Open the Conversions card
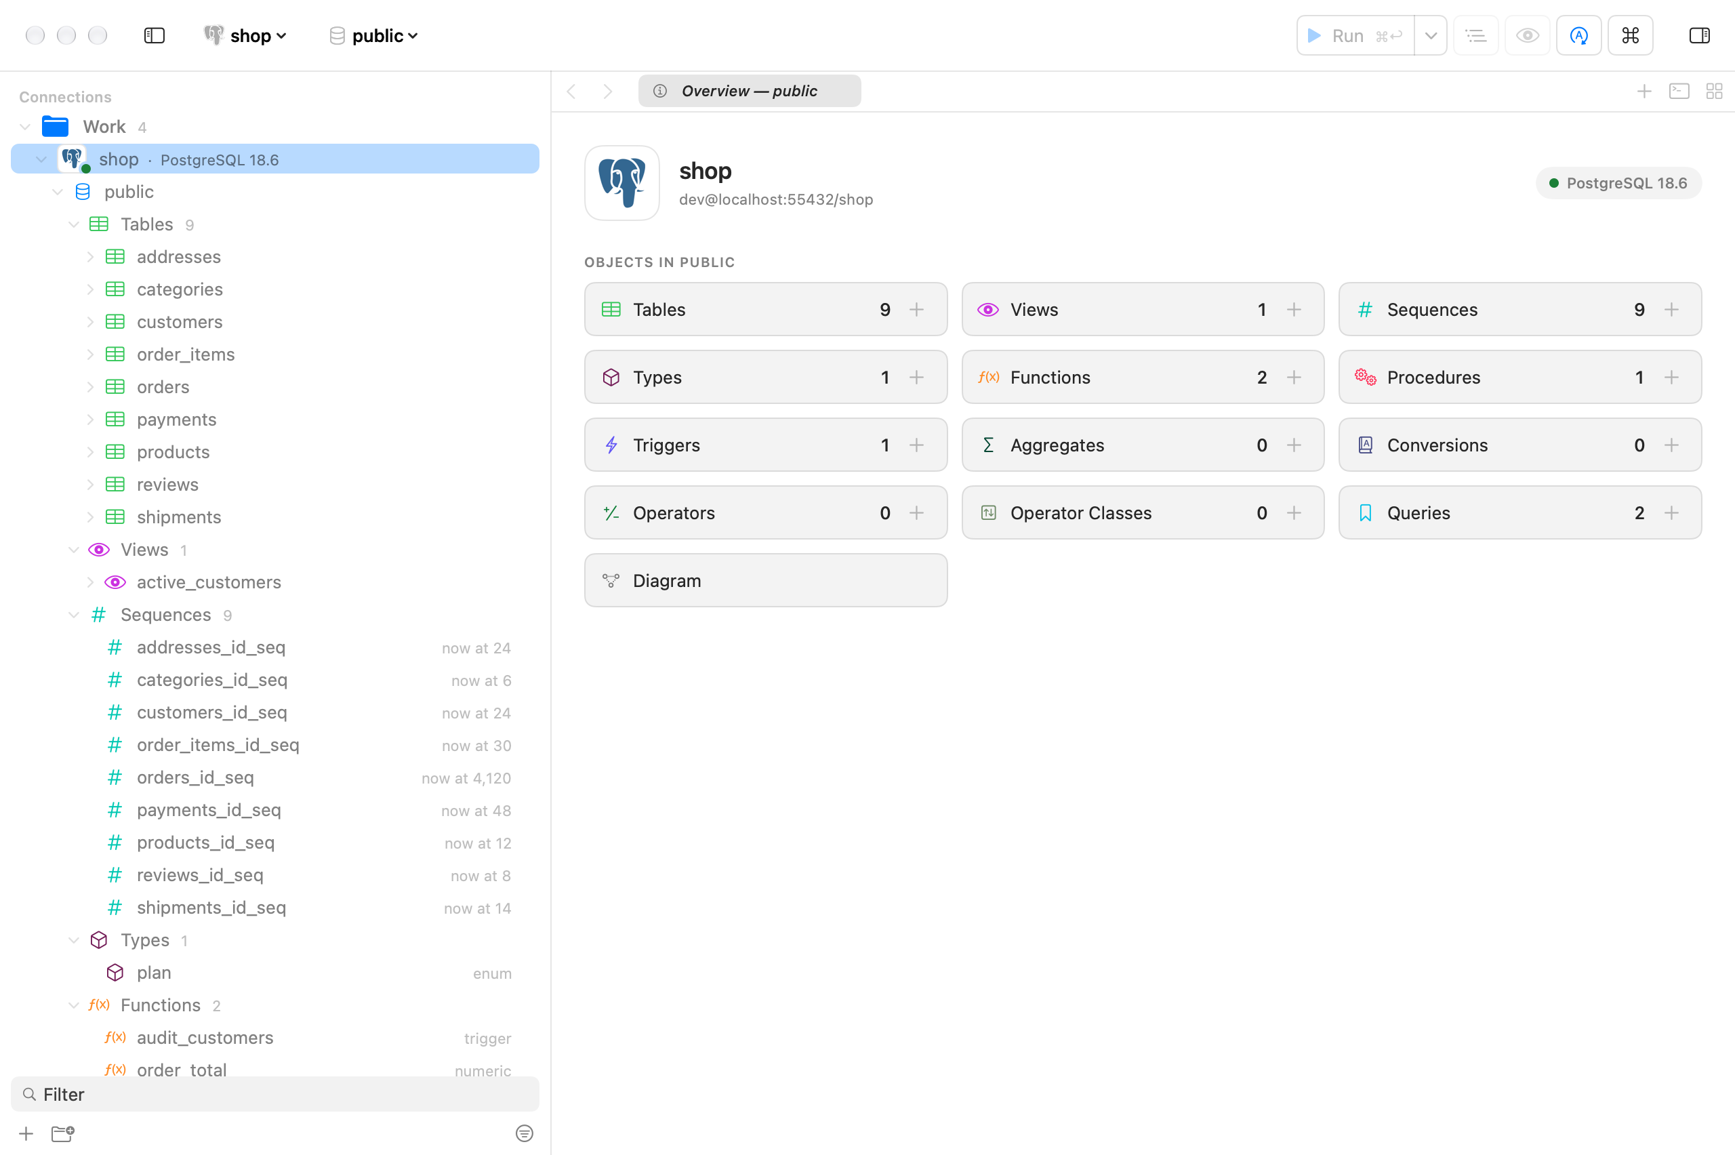 pos(1519,445)
